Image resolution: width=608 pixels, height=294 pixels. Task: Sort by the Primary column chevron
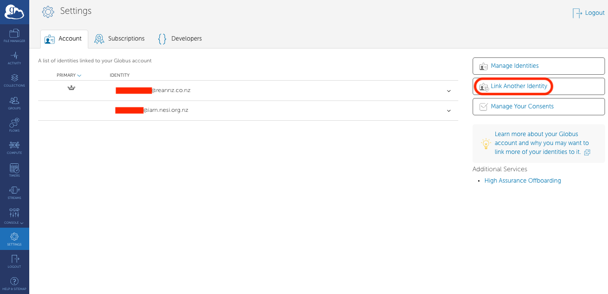pyautogui.click(x=79, y=75)
